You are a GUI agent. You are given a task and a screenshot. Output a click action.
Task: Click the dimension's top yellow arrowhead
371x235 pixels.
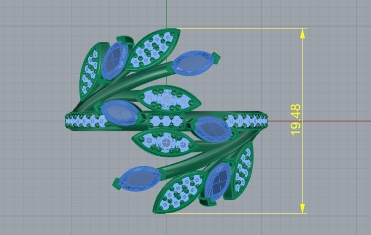pyautogui.click(x=303, y=34)
